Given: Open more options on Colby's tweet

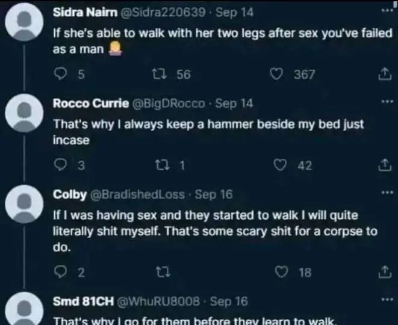Looking at the screenshot, I should pos(386,194).
